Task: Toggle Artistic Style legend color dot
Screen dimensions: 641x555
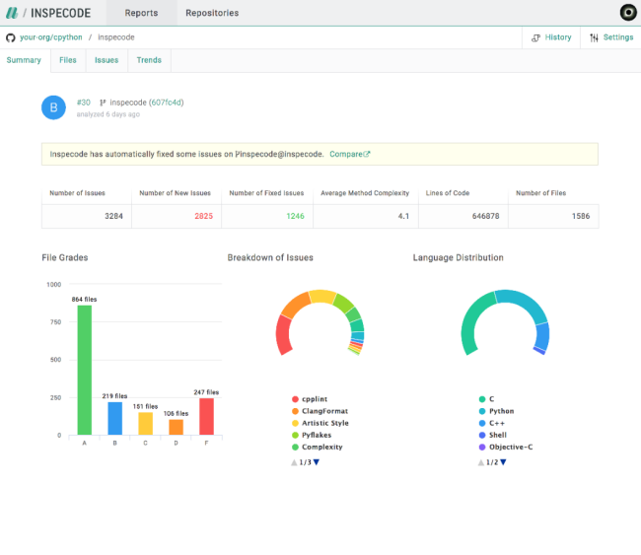Action: coord(295,423)
